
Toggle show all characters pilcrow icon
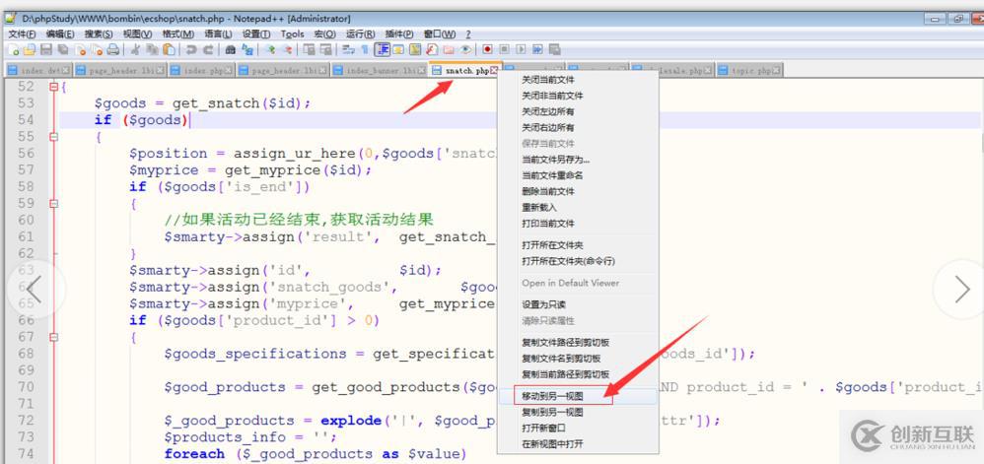point(365,50)
